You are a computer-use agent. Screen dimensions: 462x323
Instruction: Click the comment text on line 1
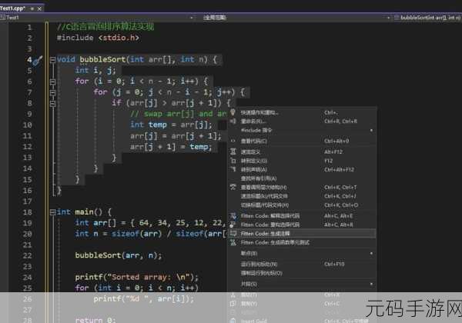105,27
